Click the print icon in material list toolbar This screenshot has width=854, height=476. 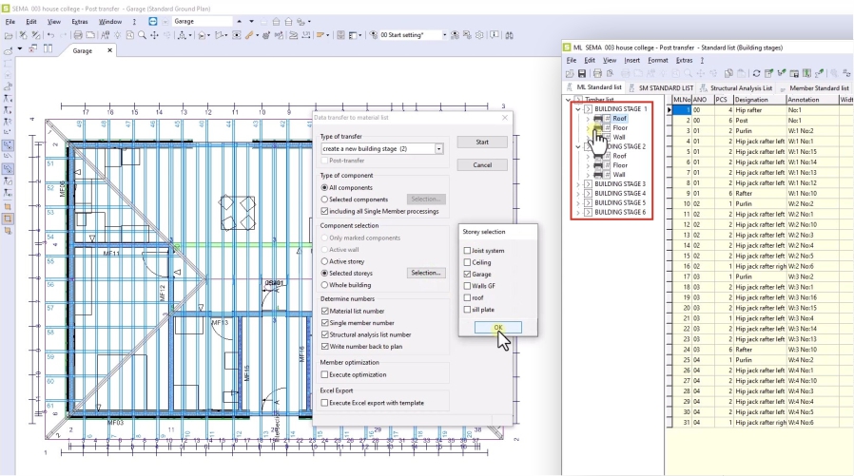coord(597,72)
